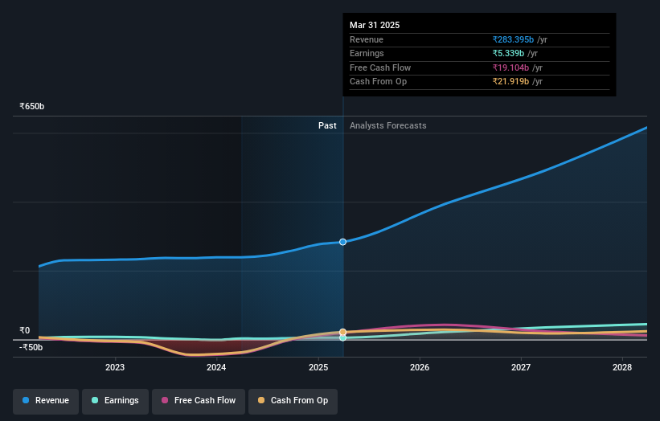Toggle the Revenue series legend button
Image resolution: width=660 pixels, height=421 pixels.
[x=46, y=401]
